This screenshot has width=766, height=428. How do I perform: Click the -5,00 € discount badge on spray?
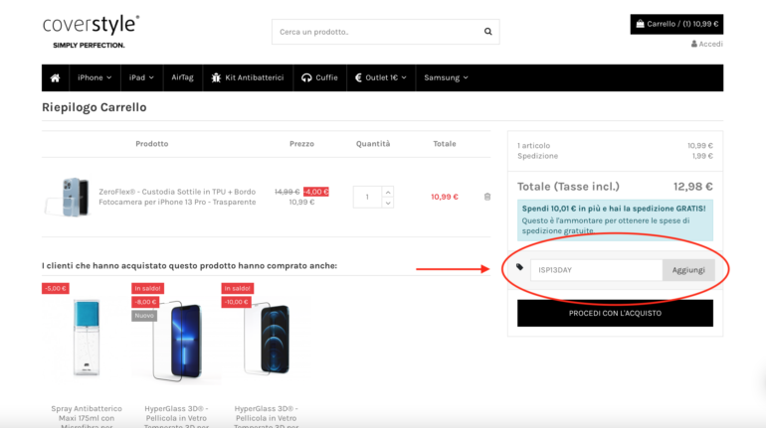tap(55, 289)
